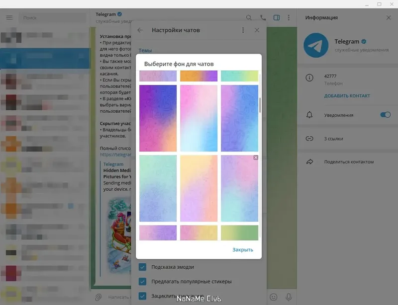Click ДОБАВИТЬ КОНТАКТ link
The height and width of the screenshot is (305, 398).
(x=347, y=96)
